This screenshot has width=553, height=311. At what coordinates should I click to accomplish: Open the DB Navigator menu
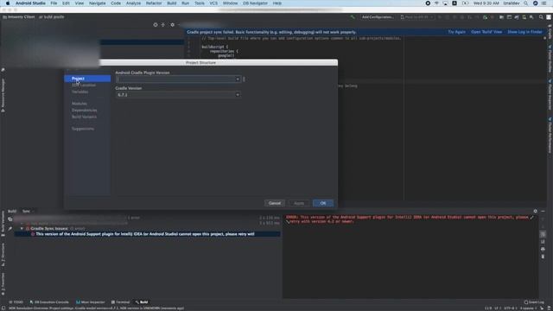pyautogui.click(x=255, y=3)
